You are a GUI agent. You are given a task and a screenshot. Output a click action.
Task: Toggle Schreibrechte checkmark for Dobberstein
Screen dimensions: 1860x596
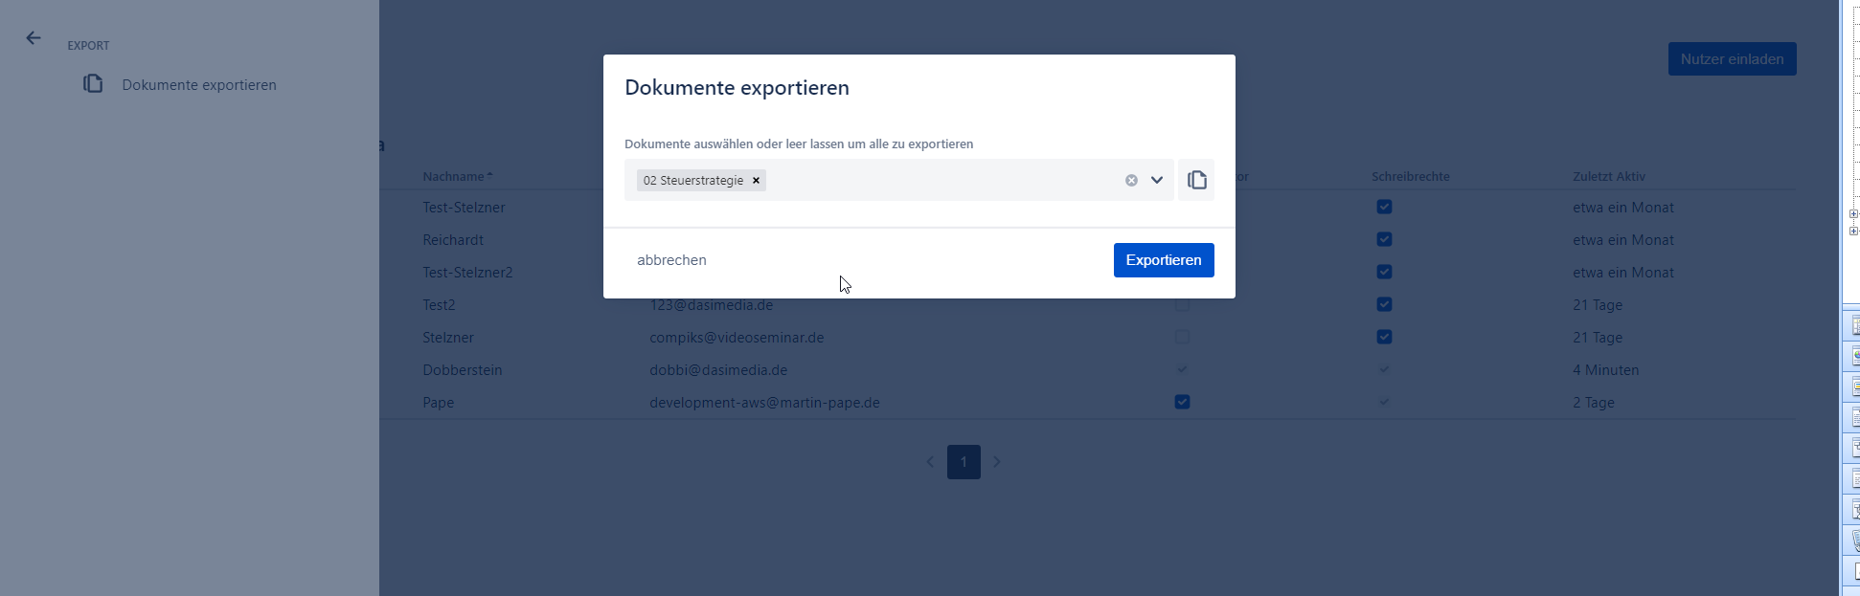(x=1384, y=369)
